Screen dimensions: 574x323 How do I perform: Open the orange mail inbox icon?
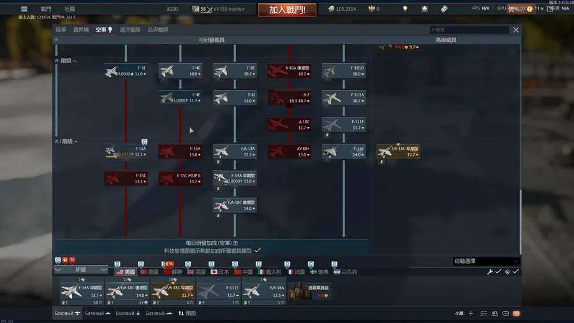tap(516, 313)
